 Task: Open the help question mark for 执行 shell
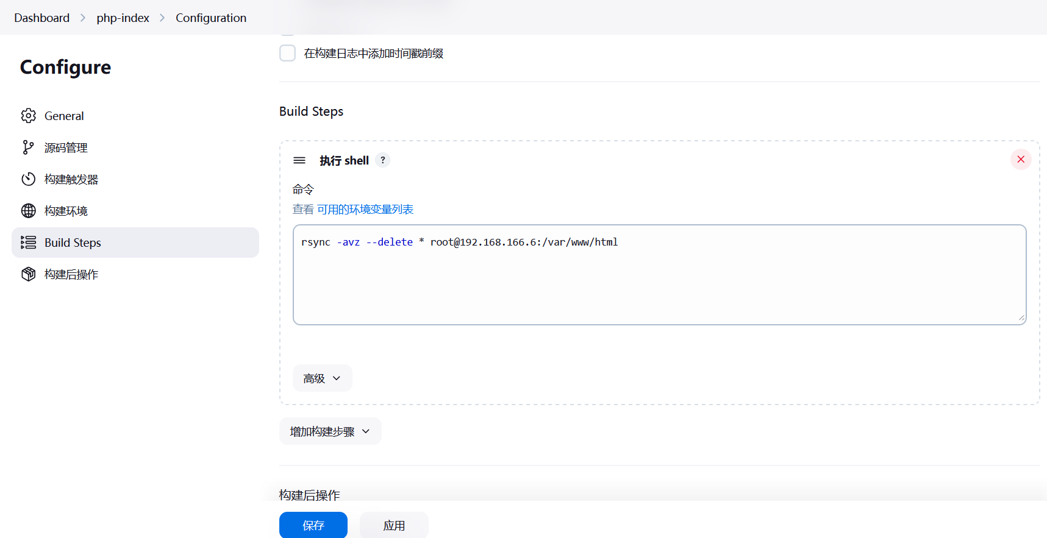pos(383,160)
